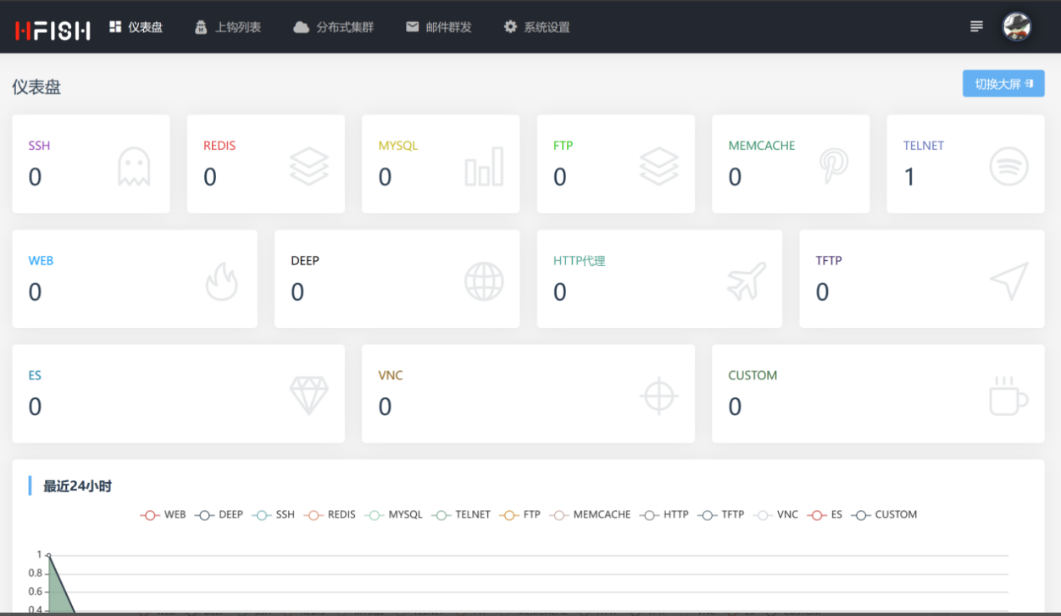Click the Spotify-style icon in TELNET card
This screenshot has width=1061, height=616.
tap(1008, 166)
